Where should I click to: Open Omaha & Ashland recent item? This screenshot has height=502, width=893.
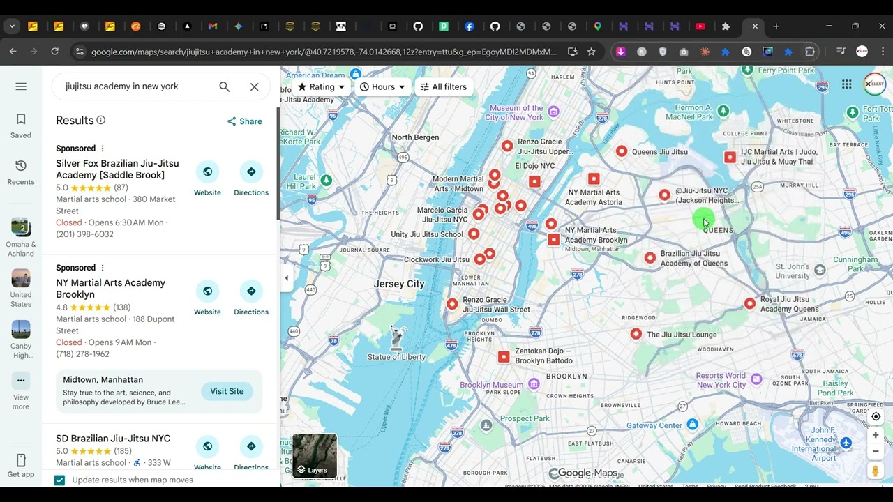[21, 238]
